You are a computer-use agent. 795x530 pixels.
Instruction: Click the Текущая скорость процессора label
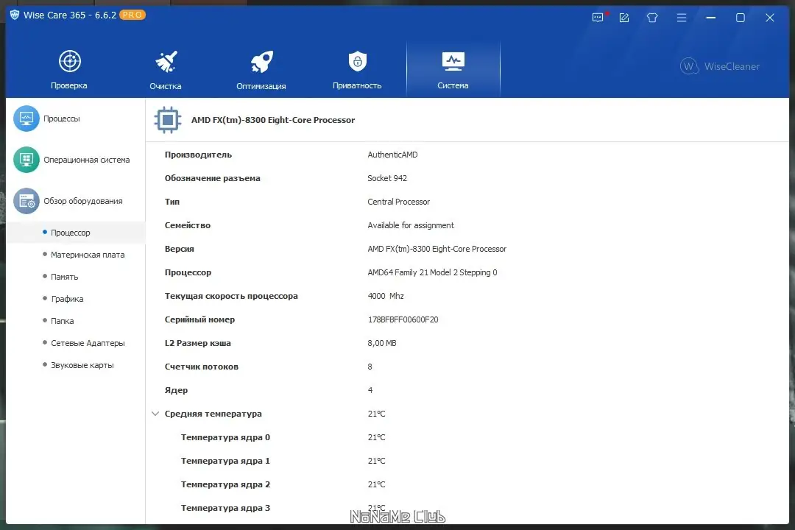click(231, 296)
